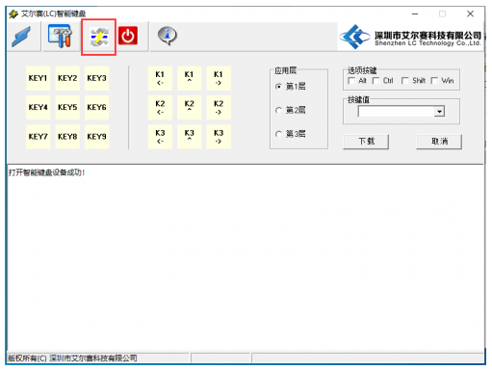Select the KEY8 key tile
The image size is (492, 370).
(67, 137)
